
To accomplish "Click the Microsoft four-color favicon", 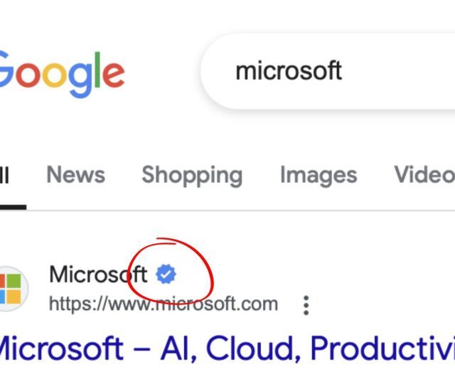I will pos(11,289).
